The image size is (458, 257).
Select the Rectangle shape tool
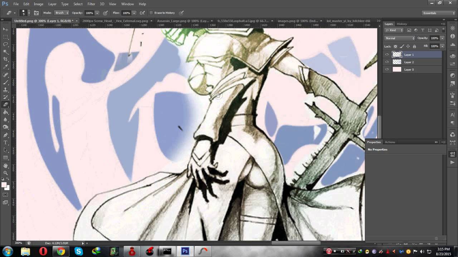pyautogui.click(x=5, y=158)
